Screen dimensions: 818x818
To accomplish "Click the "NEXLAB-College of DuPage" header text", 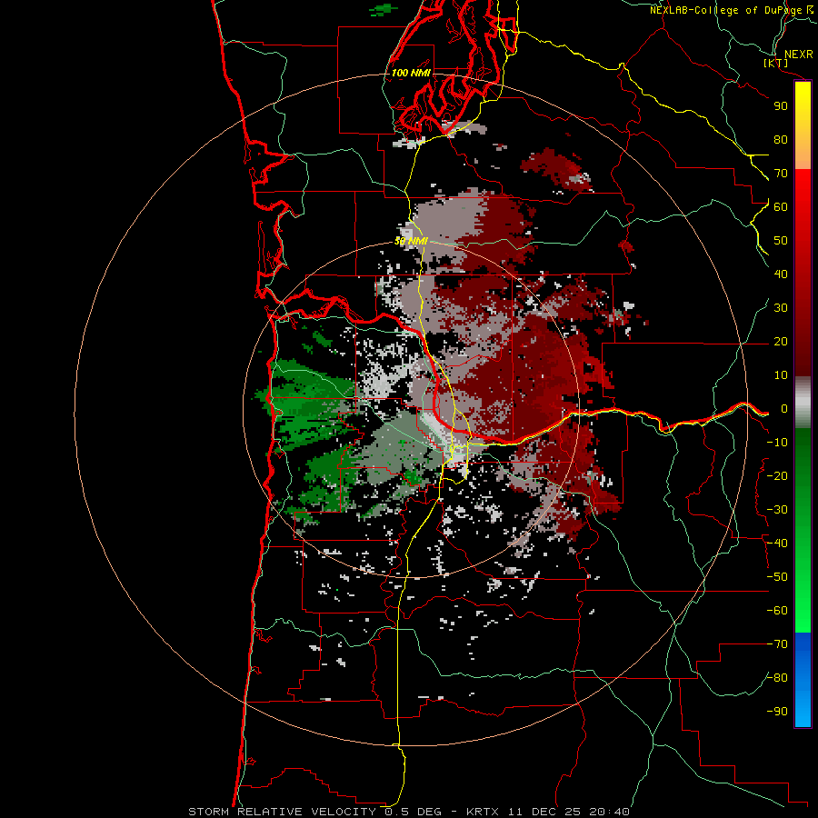I will (x=725, y=10).
